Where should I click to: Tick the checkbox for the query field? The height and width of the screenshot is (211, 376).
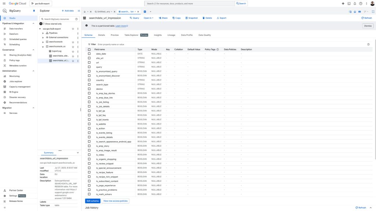pyautogui.click(x=89, y=67)
